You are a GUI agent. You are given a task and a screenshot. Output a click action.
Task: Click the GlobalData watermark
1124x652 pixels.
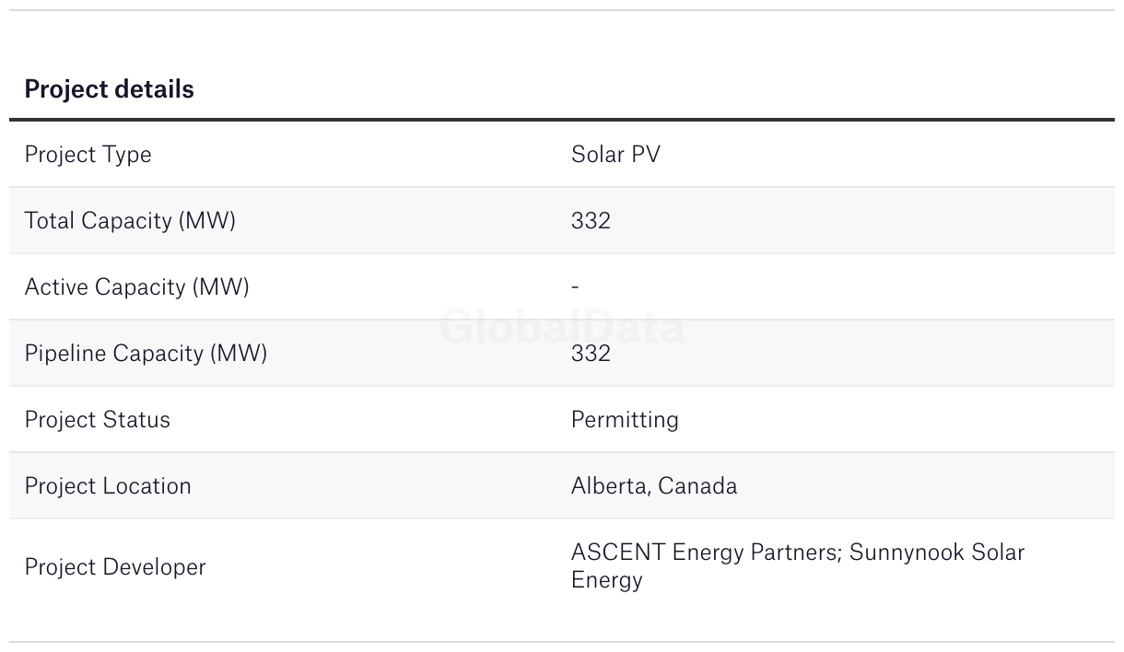(562, 328)
